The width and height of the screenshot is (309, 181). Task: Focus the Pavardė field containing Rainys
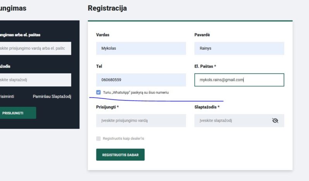tap(239, 49)
